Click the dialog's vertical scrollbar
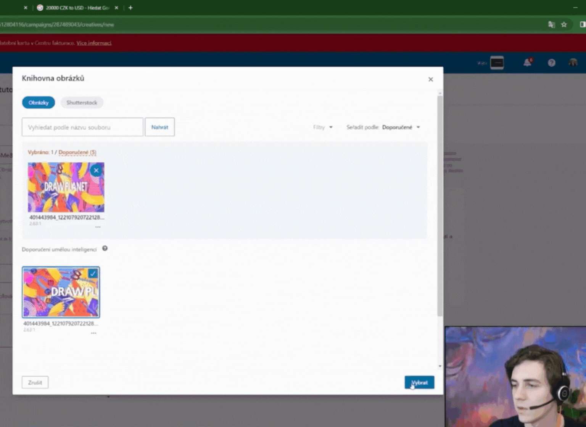The height and width of the screenshot is (427, 586). (x=440, y=206)
